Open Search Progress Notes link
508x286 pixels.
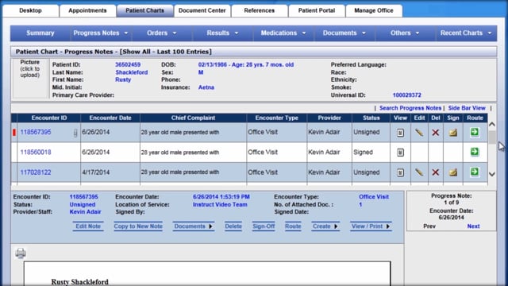point(410,108)
